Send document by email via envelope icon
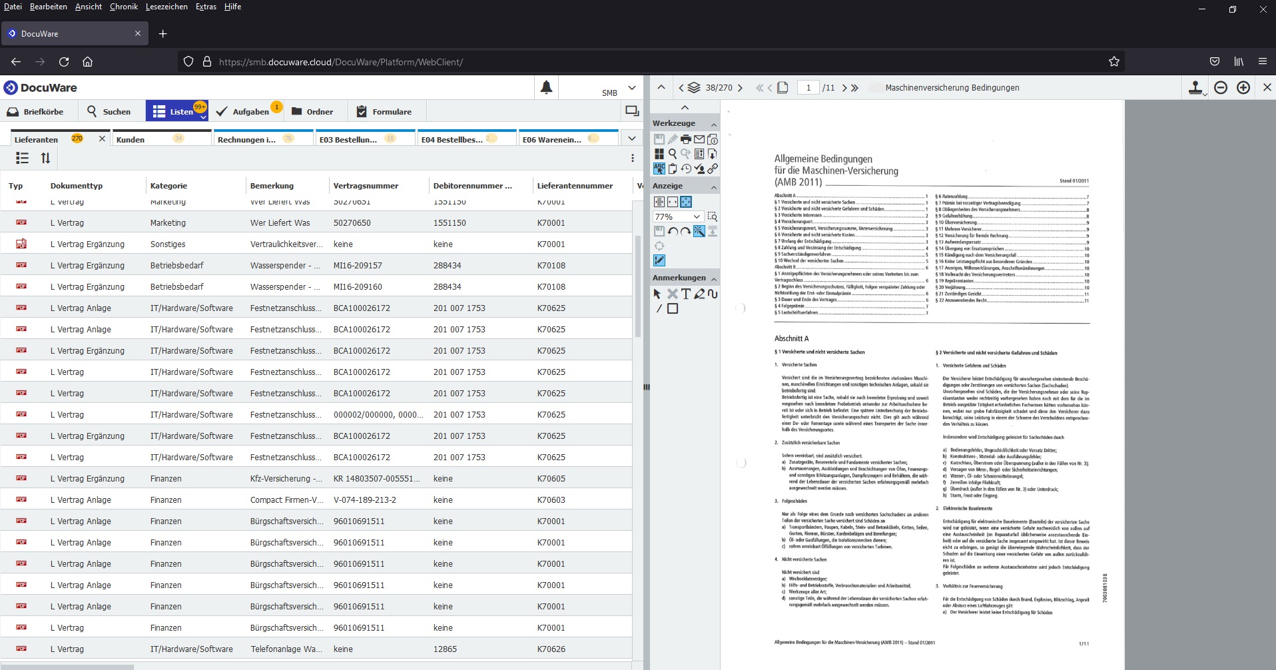This screenshot has width=1276, height=670. 699,139
